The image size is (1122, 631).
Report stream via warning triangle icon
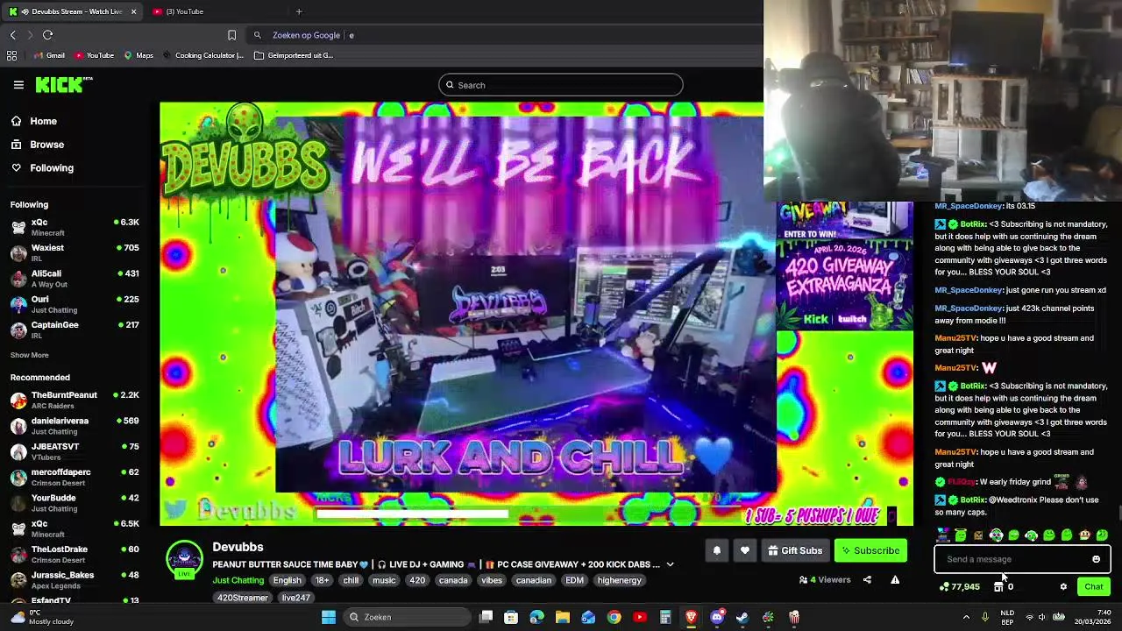coord(895,579)
